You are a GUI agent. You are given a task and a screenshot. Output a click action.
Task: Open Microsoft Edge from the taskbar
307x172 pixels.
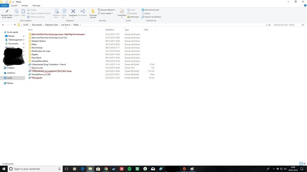tap(82, 169)
